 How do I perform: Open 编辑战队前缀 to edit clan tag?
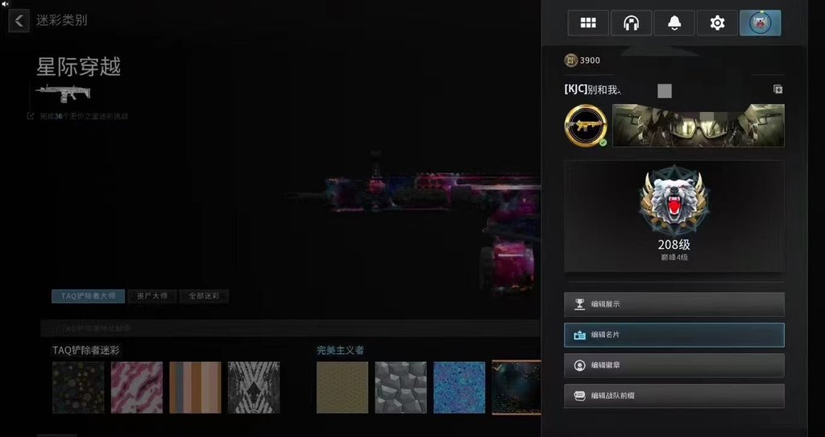[674, 395]
